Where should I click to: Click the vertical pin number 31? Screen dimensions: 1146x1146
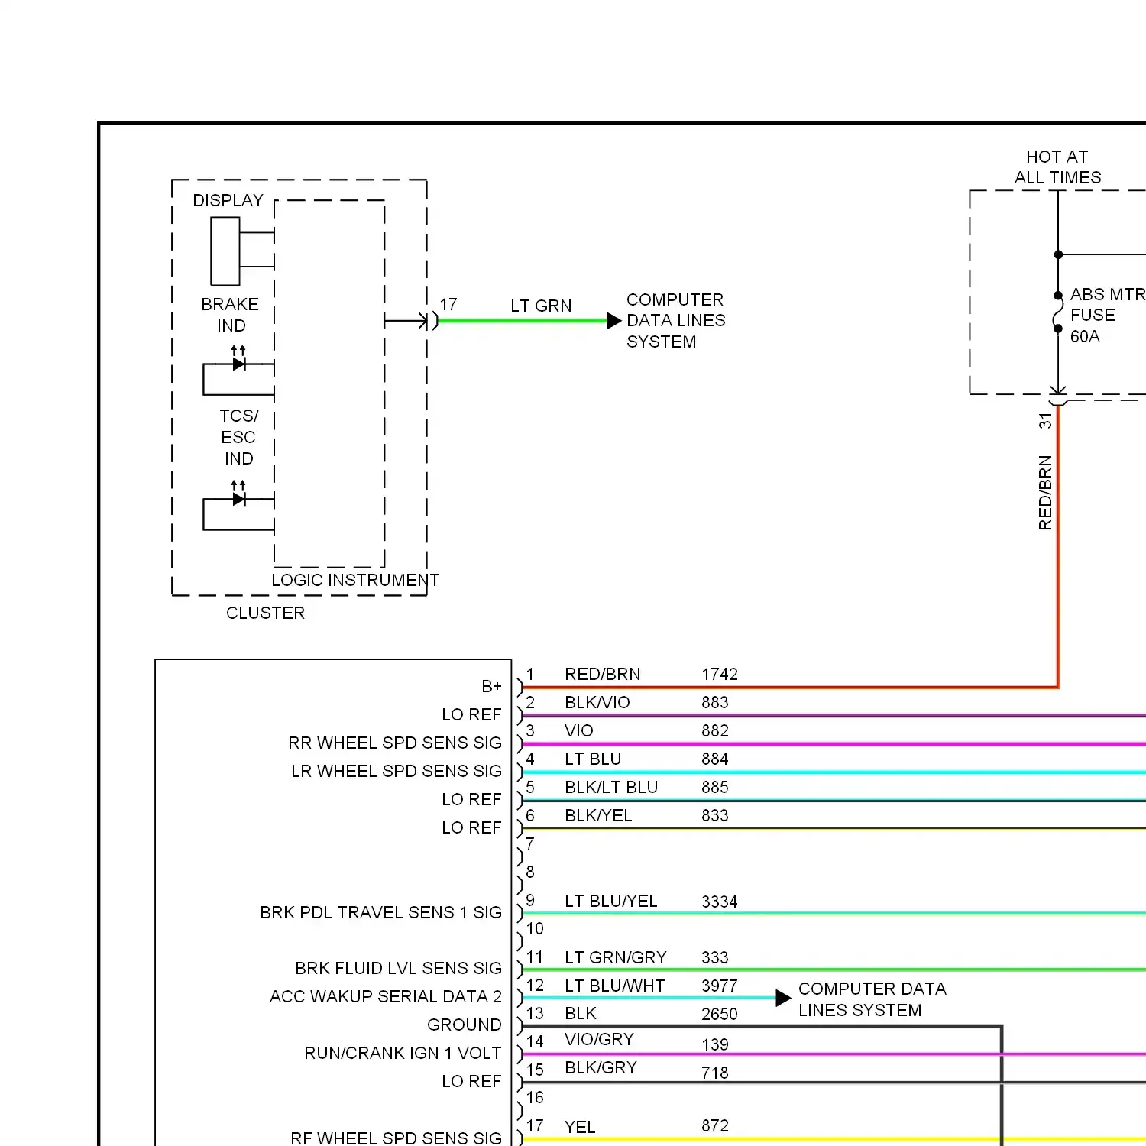[x=1045, y=420]
